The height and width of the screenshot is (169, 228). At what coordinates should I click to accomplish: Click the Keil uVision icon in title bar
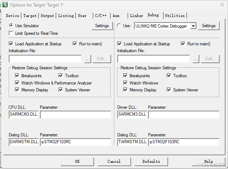[x=5, y=5]
